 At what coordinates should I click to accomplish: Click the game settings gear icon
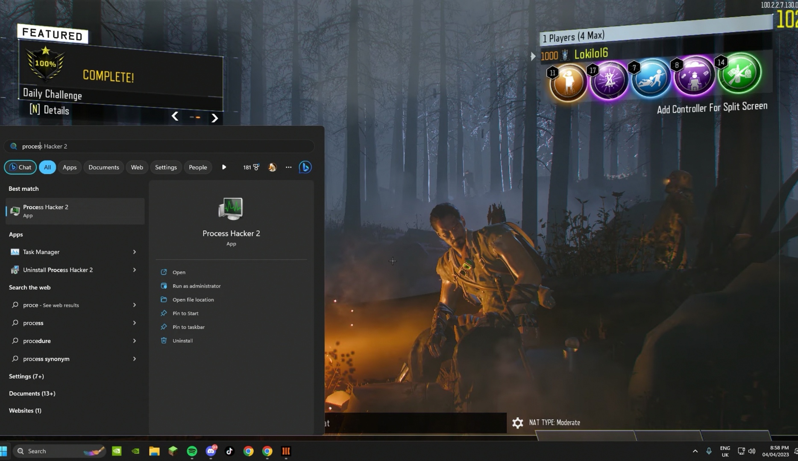pos(517,423)
